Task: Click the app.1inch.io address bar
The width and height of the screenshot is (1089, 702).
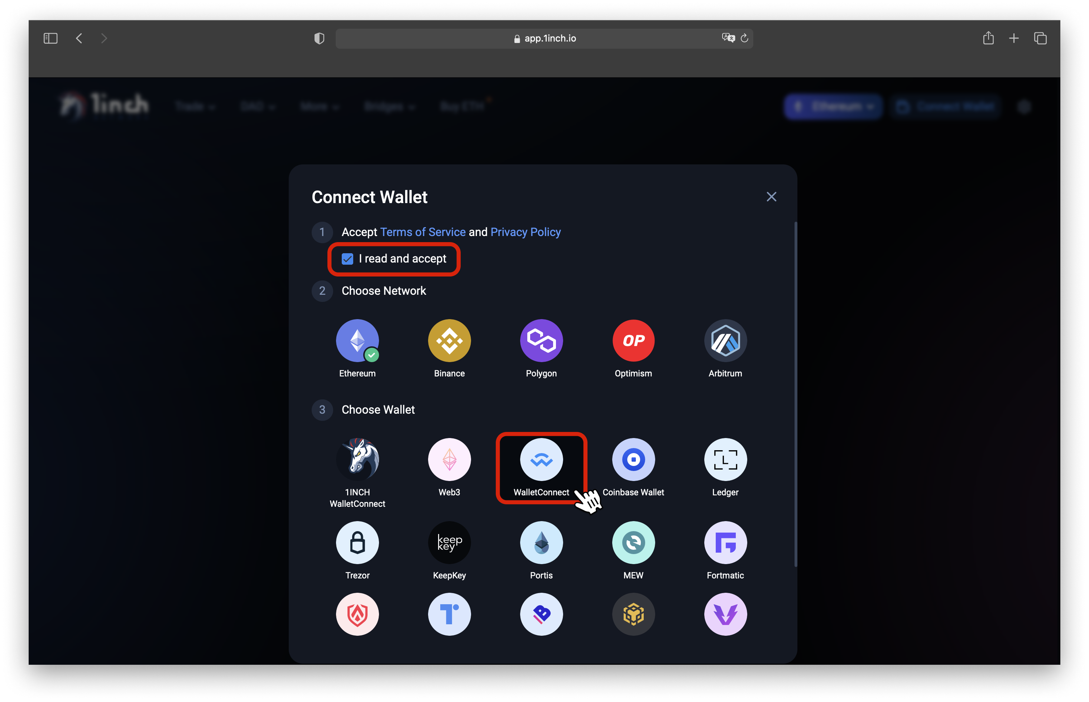Action: (544, 38)
